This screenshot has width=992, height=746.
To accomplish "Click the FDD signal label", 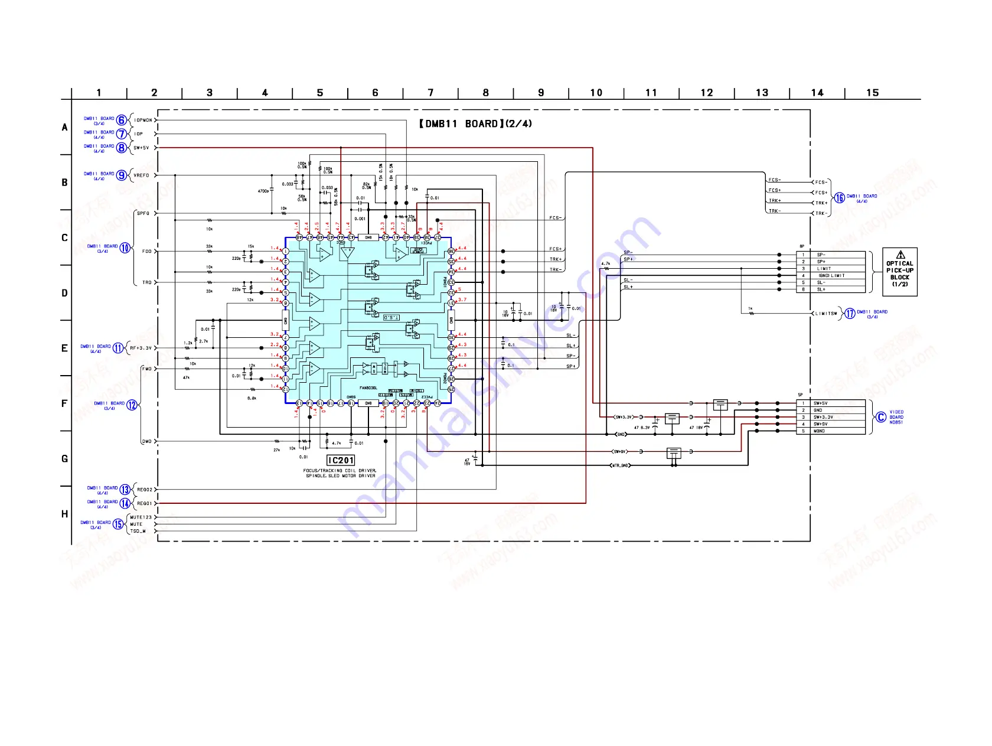I will coord(147,252).
